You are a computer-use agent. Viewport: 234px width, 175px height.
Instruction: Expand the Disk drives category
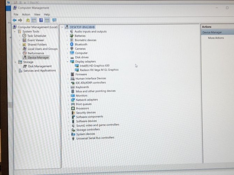click(x=67, y=57)
